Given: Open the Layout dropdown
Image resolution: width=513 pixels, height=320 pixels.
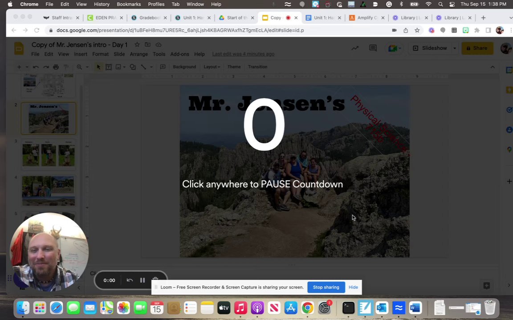Looking at the screenshot, I should (x=212, y=67).
